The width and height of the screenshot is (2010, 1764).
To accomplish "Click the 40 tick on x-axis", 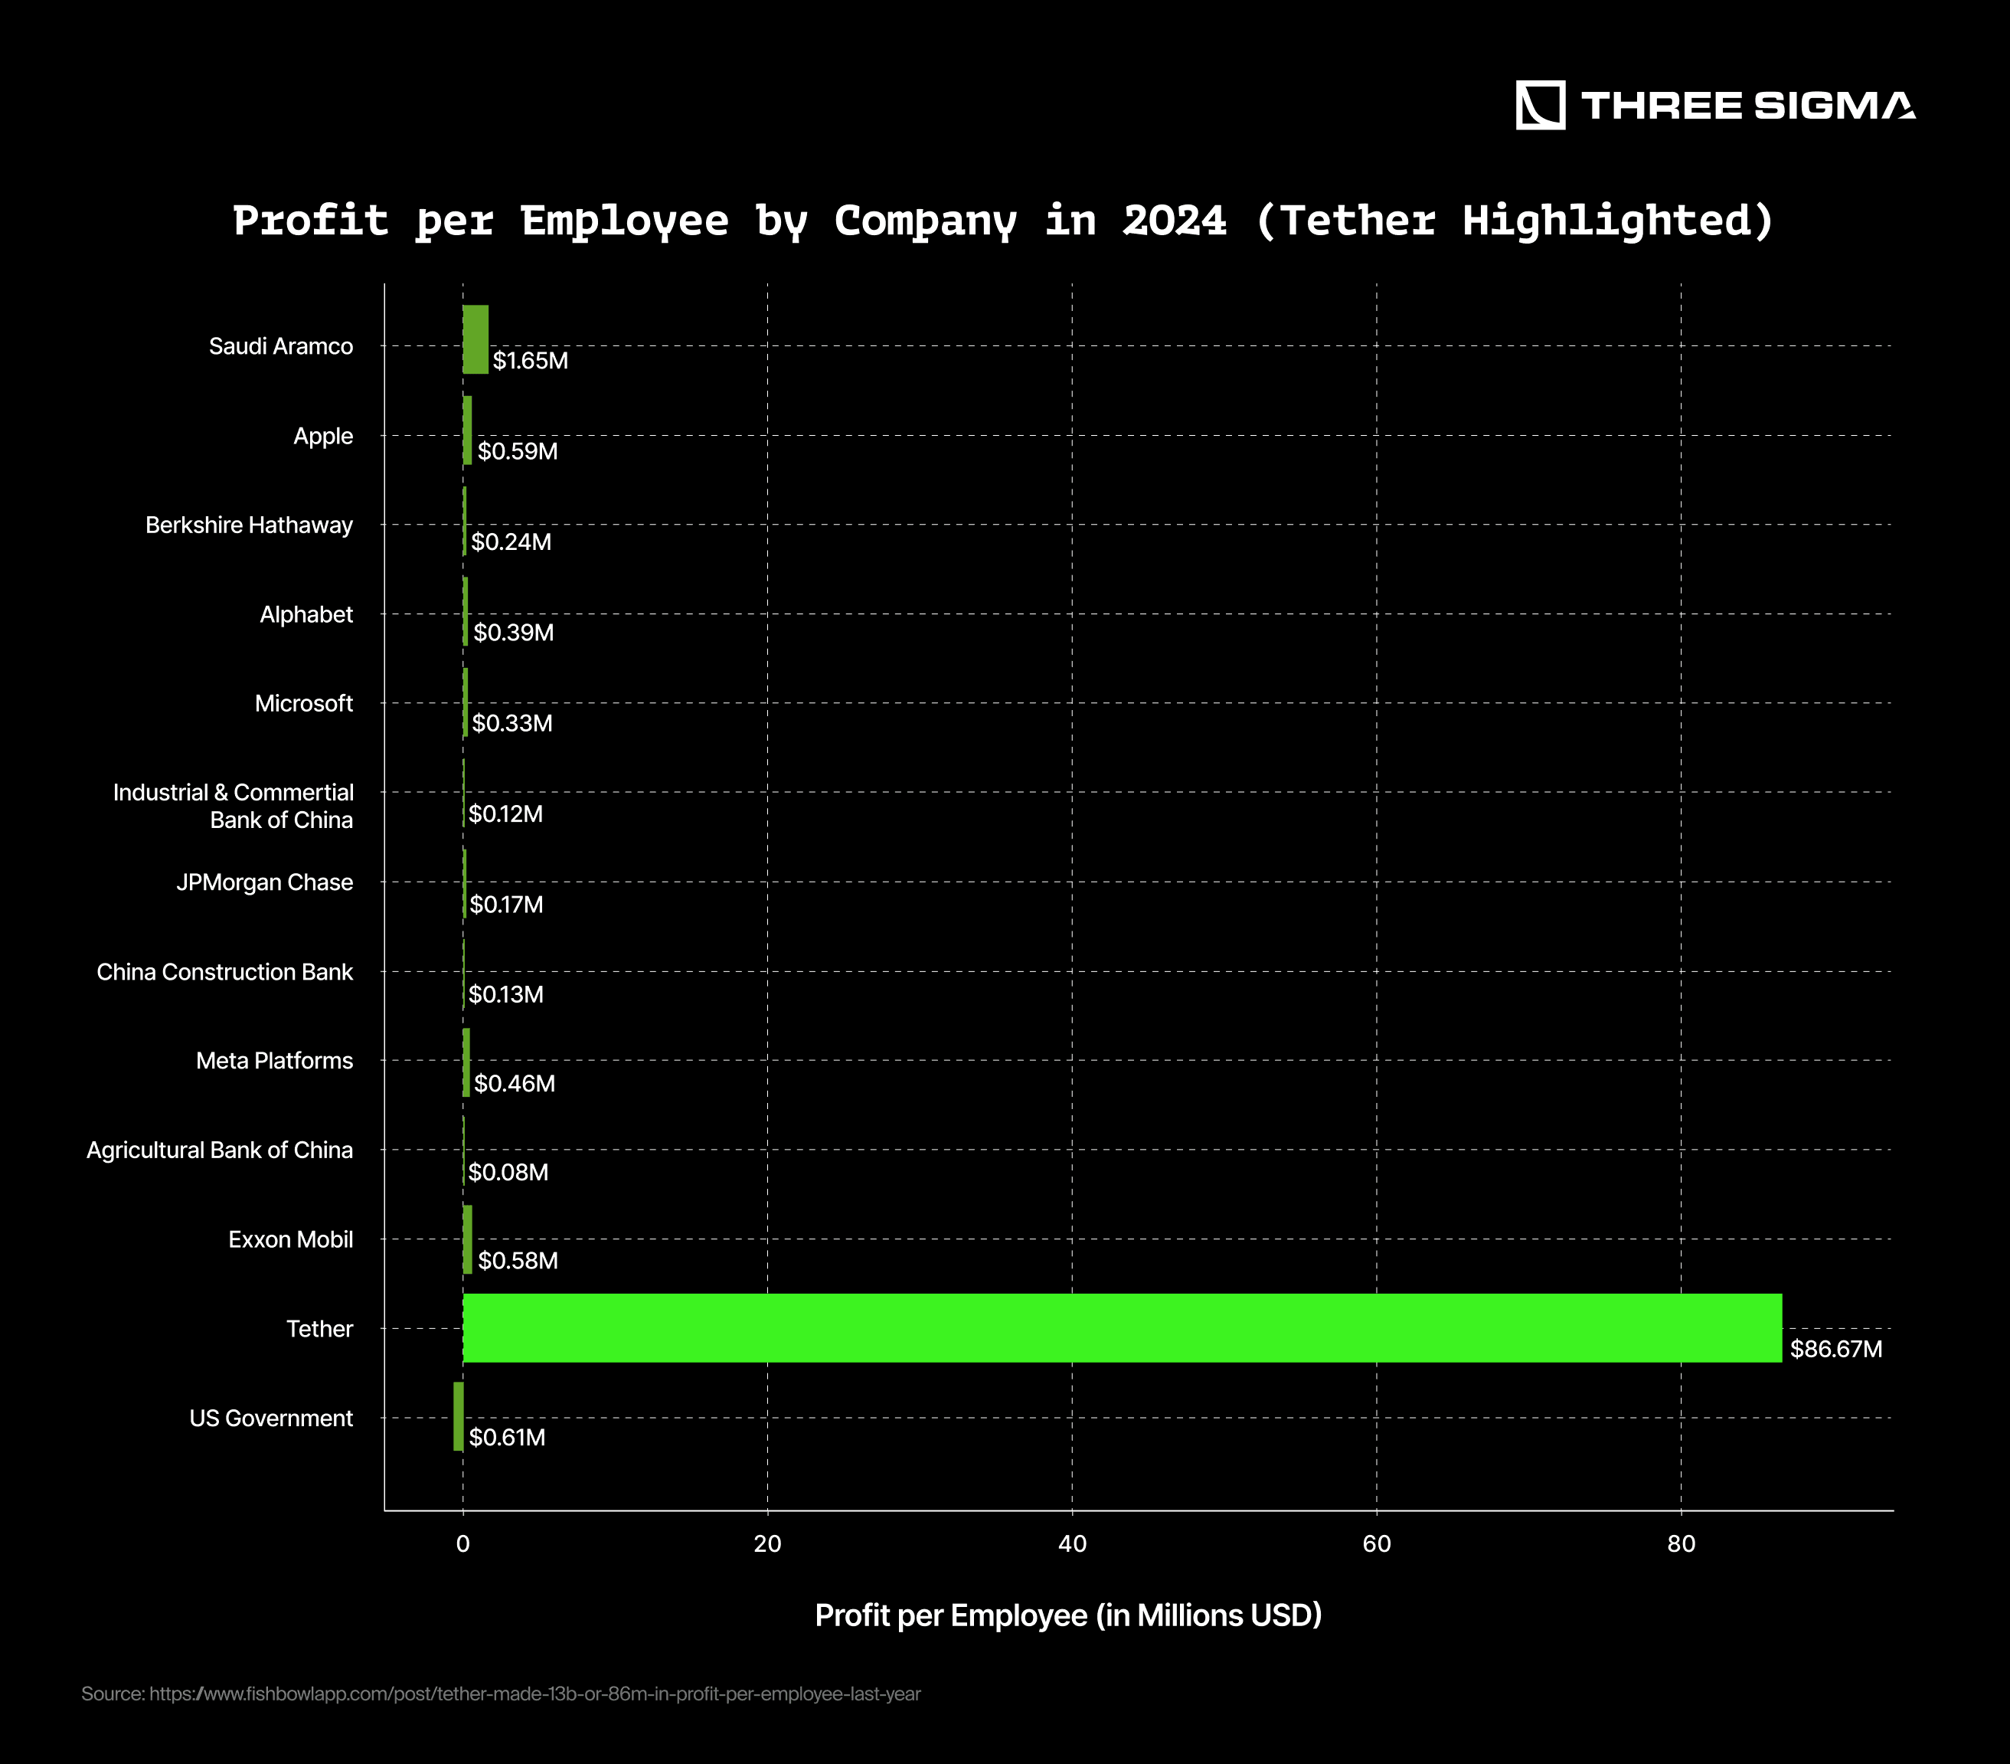I will click(x=1072, y=1543).
